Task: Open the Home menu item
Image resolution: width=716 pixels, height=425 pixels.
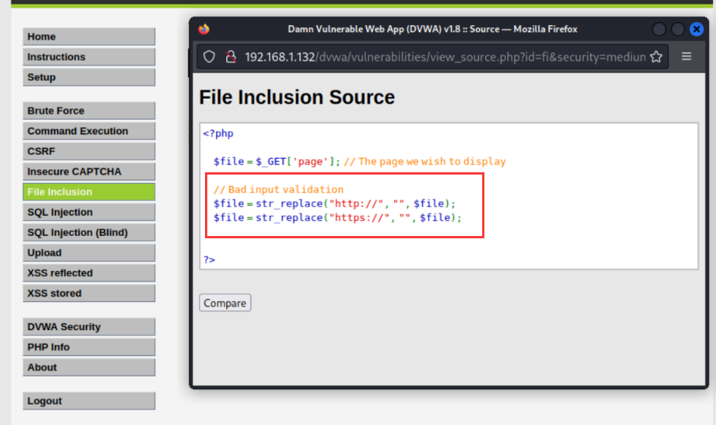Action: (x=89, y=36)
